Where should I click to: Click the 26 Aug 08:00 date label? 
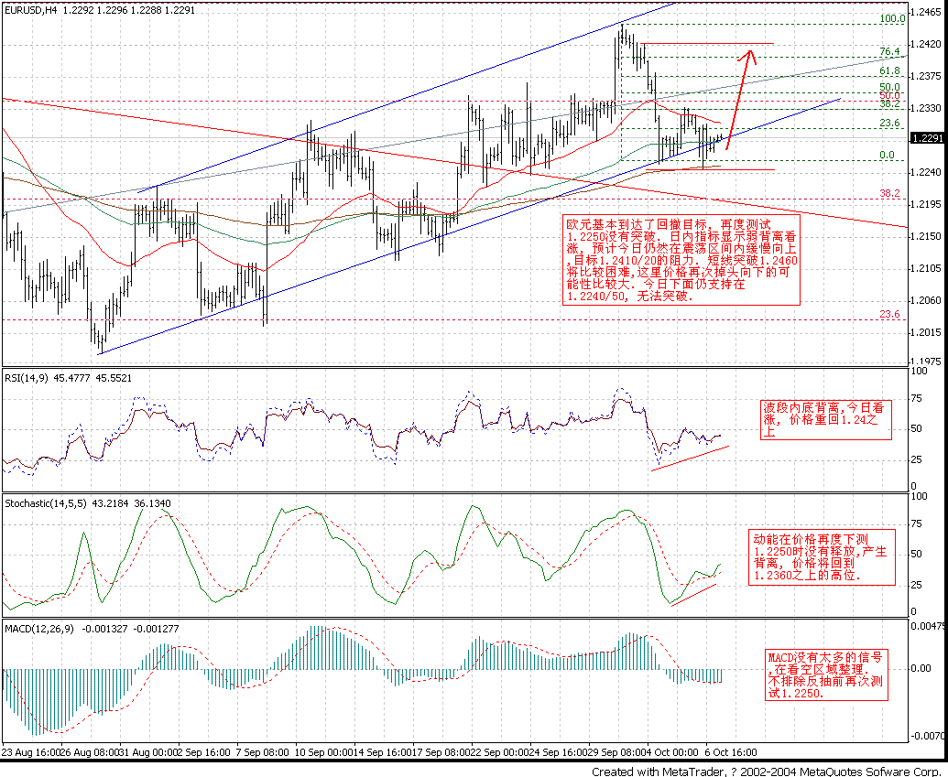[90, 753]
